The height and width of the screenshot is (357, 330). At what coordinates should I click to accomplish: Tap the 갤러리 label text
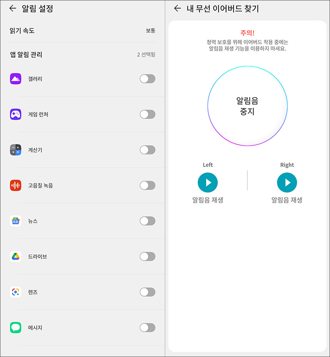[x=35, y=79]
